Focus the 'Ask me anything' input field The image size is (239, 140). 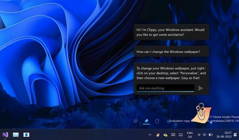(x=166, y=88)
